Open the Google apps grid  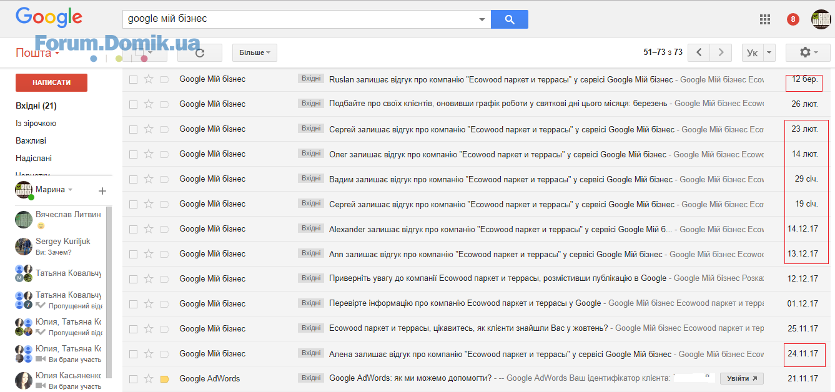tap(765, 19)
